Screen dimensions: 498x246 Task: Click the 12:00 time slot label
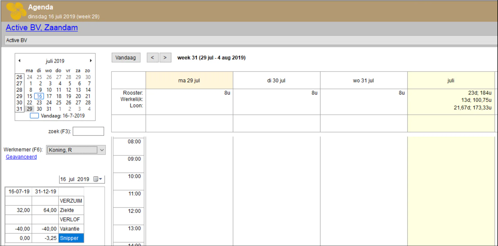point(134,211)
